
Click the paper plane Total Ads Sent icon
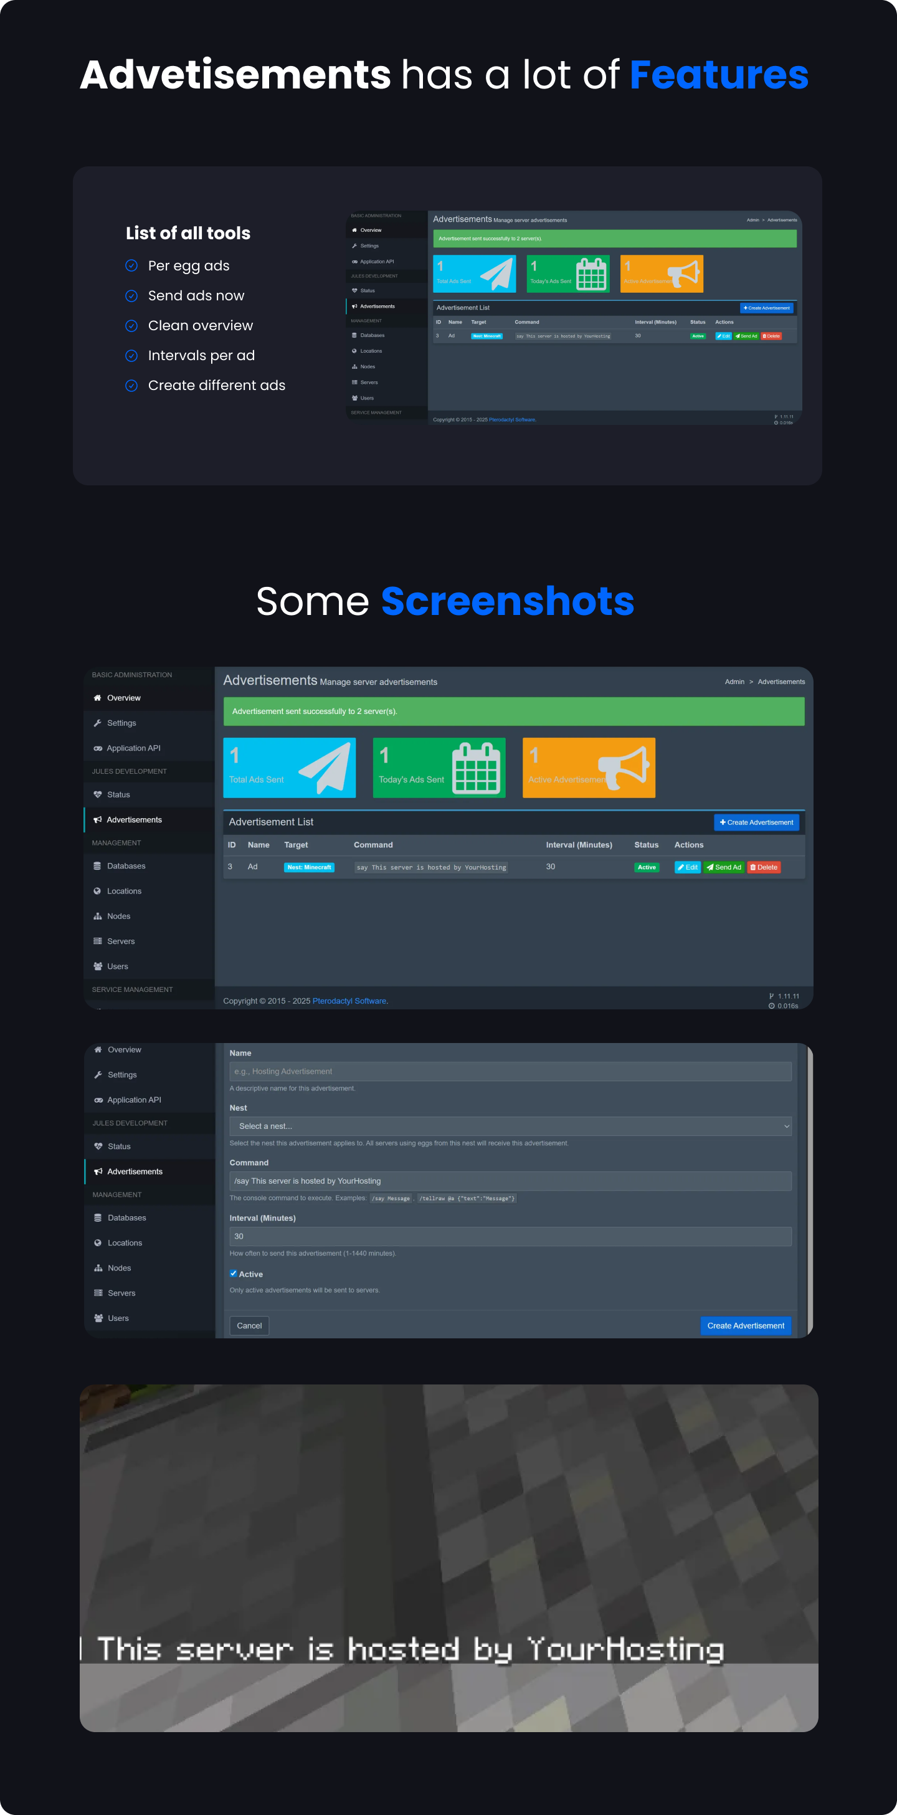(326, 768)
